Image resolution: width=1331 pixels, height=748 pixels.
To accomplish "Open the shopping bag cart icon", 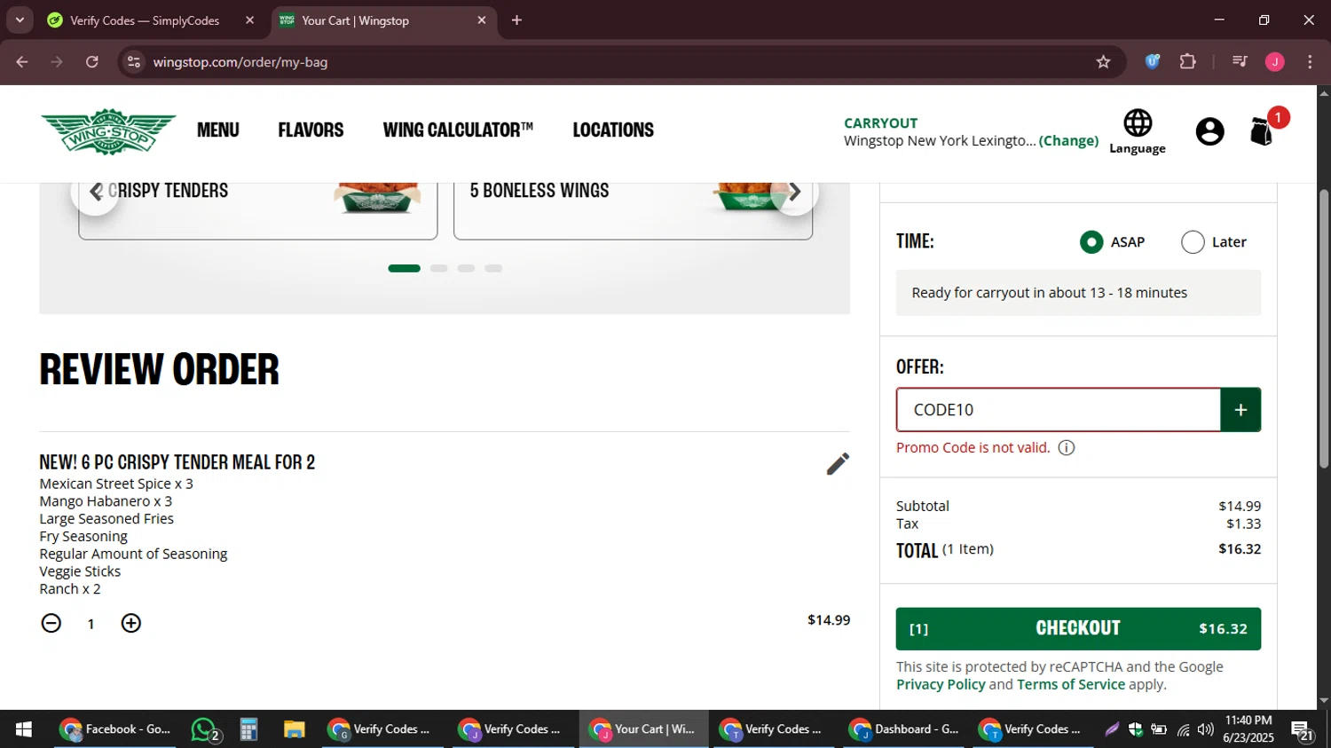I will coord(1262,131).
